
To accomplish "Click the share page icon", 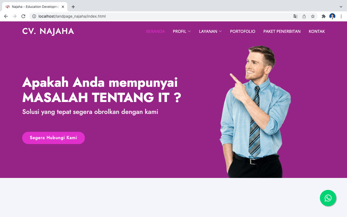I will point(304,16).
